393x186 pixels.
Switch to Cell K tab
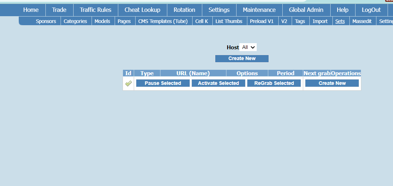(x=202, y=21)
